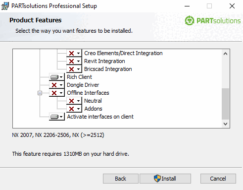243x190 pixels.
Task: Click the Install button
Action: pos(165,179)
